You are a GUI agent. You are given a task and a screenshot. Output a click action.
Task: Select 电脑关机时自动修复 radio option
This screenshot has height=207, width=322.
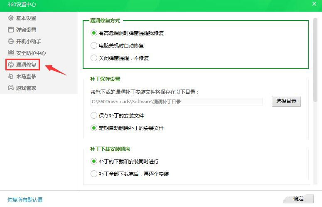[x=94, y=45]
